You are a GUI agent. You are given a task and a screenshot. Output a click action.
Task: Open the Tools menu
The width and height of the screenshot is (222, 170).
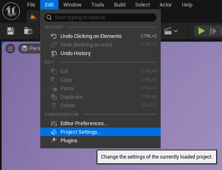pos(98,5)
